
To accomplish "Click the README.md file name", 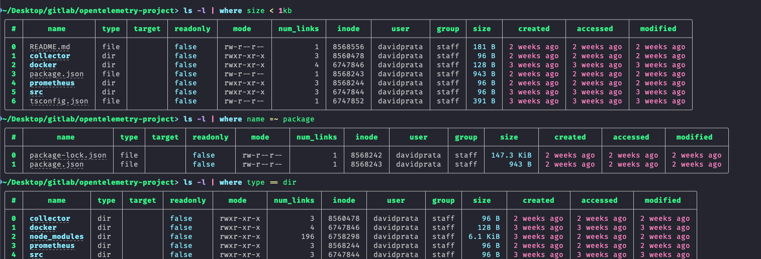I will click(x=50, y=47).
